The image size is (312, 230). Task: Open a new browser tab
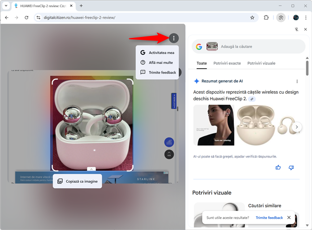[81, 6]
